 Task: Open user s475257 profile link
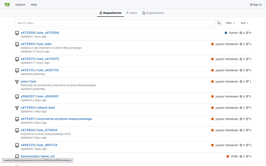(x=27, y=119)
